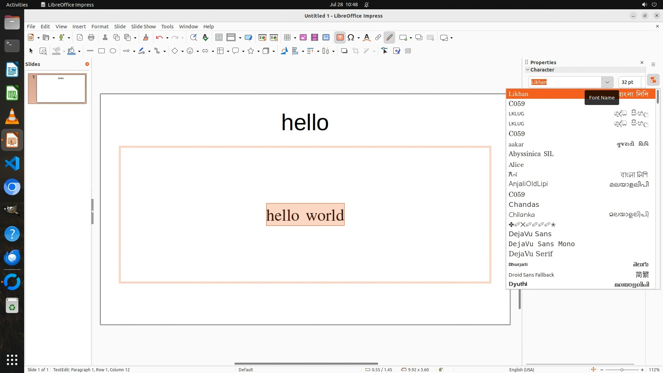Select the Ellipse drawing tool
The image size is (663, 373).
(x=113, y=51)
